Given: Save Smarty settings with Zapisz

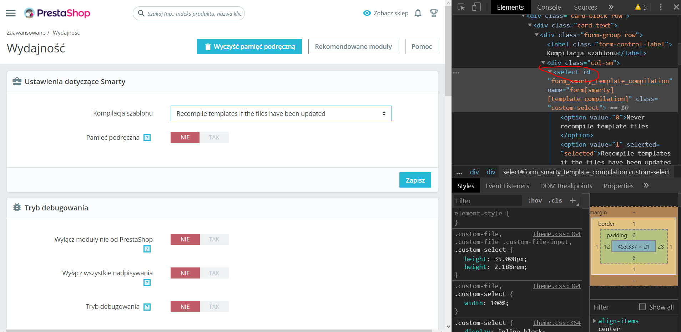Looking at the screenshot, I should [415, 180].
